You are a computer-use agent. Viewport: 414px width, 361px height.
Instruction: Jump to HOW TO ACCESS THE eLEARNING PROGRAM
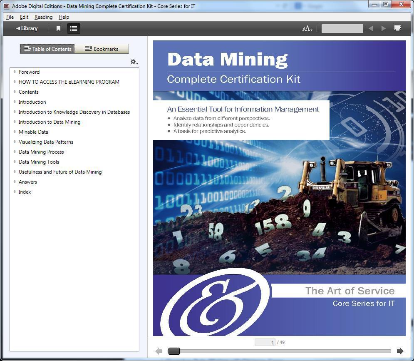point(69,82)
